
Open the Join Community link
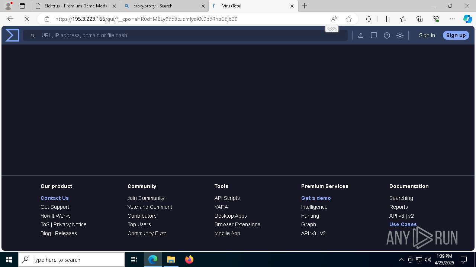[146, 198]
